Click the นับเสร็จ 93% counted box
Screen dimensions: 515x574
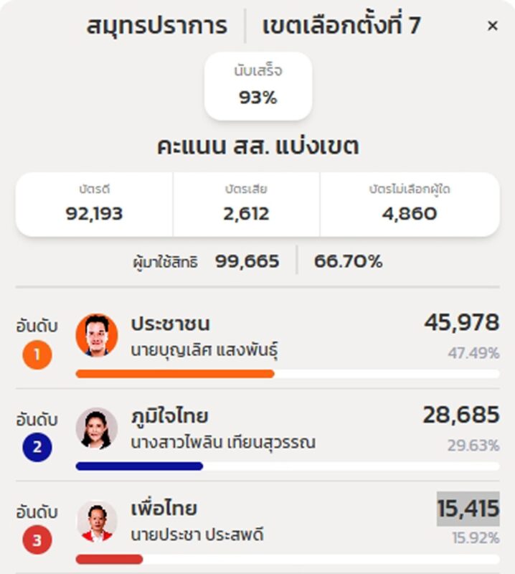coord(258,85)
